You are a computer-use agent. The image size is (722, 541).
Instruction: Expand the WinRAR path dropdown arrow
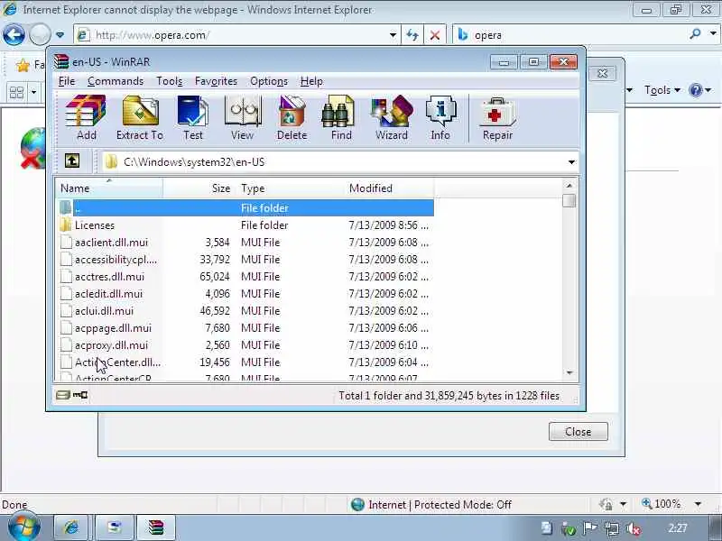pyautogui.click(x=571, y=162)
